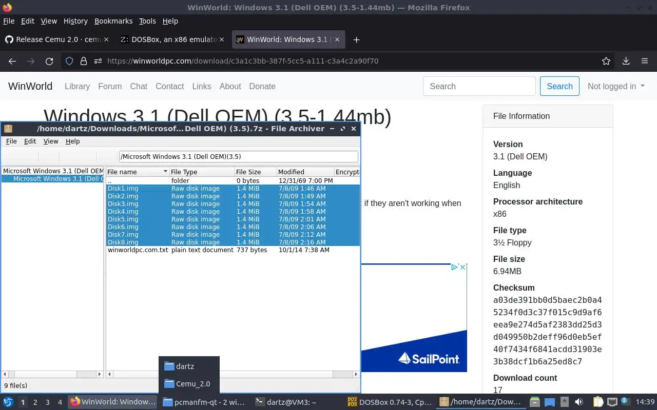The image size is (657, 410).
Task: Click the Firefox back arrow
Action: 12,61
